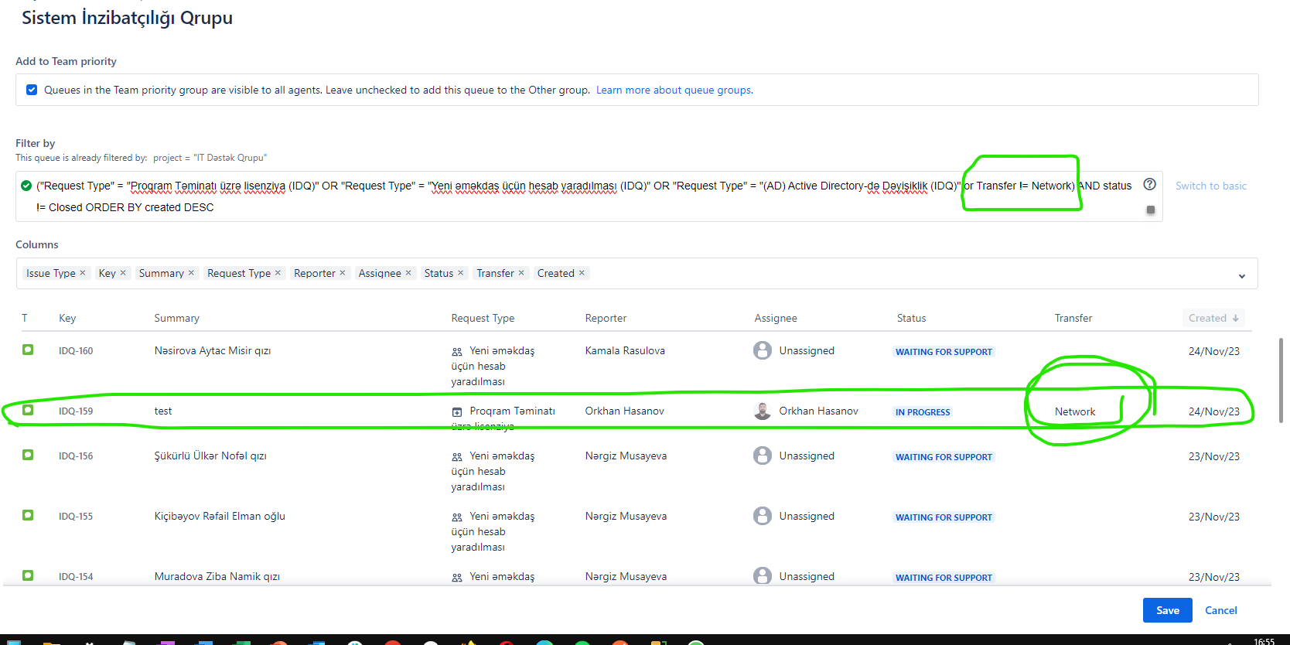This screenshot has width=1290, height=645.
Task: Click the Network transfer value
Action: 1075,411
